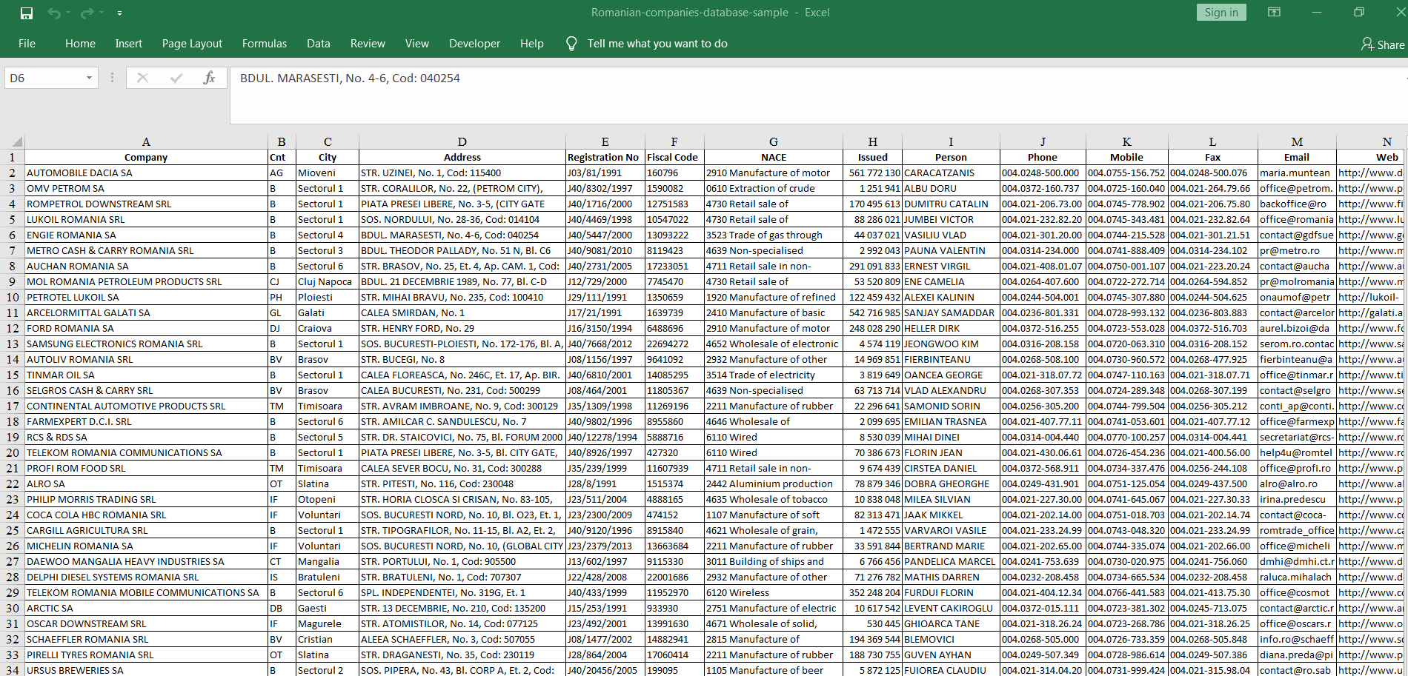Viewport: 1408px width, 676px height.
Task: Click cell OMV PETROM SA
Action: (146, 188)
